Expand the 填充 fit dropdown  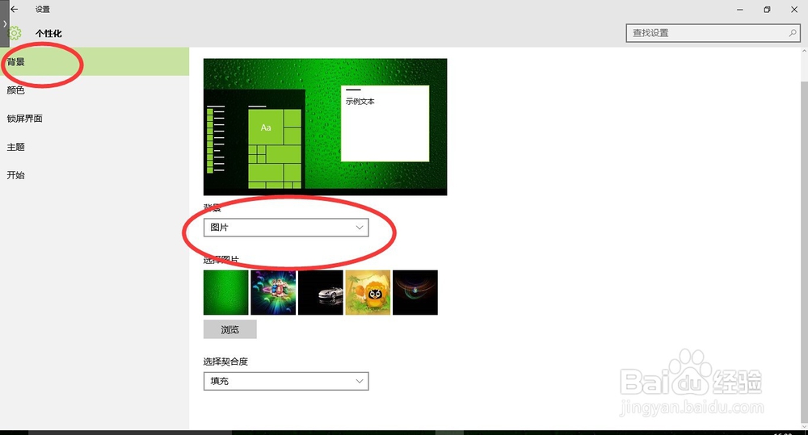[286, 381]
